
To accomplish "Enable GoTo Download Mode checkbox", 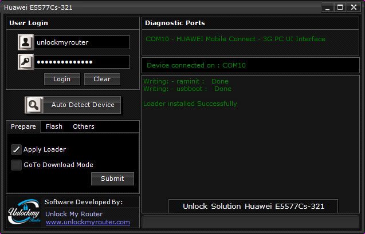I will (16, 165).
